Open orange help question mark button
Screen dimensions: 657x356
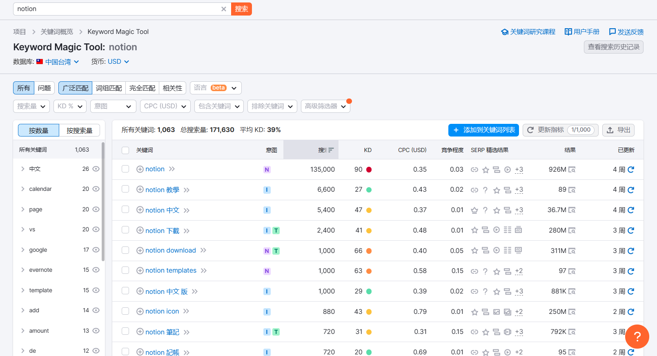point(637,336)
